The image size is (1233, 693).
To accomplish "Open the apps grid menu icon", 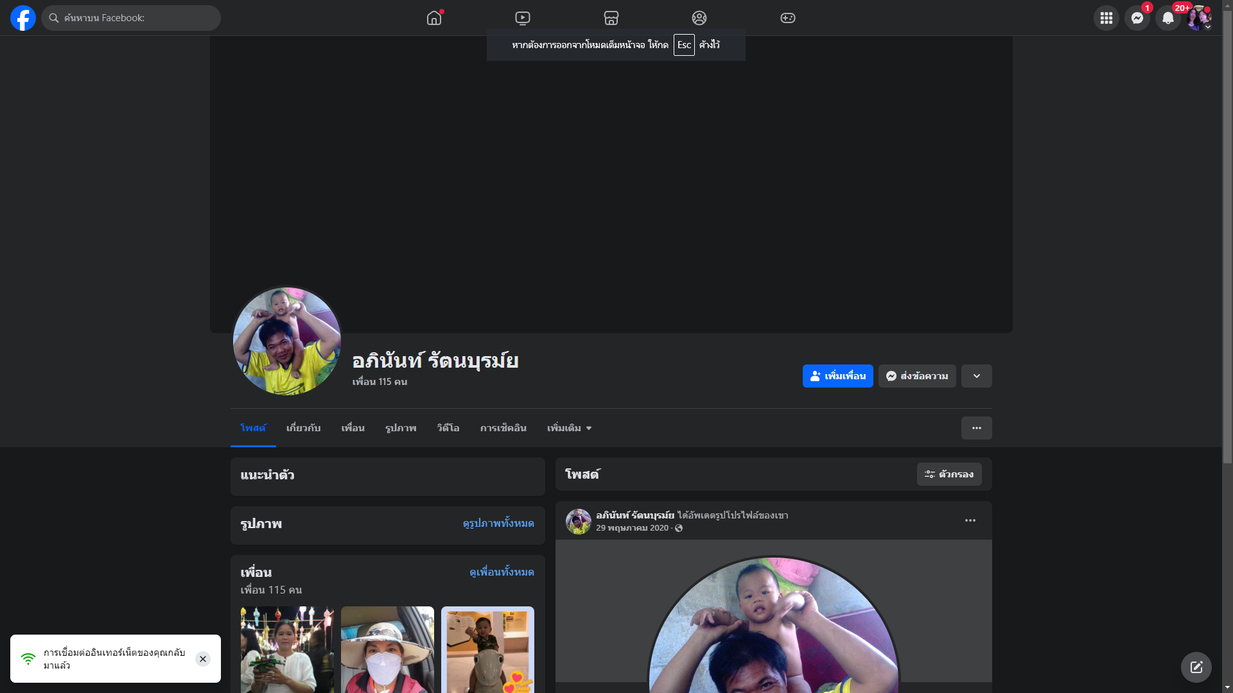I will (1106, 18).
